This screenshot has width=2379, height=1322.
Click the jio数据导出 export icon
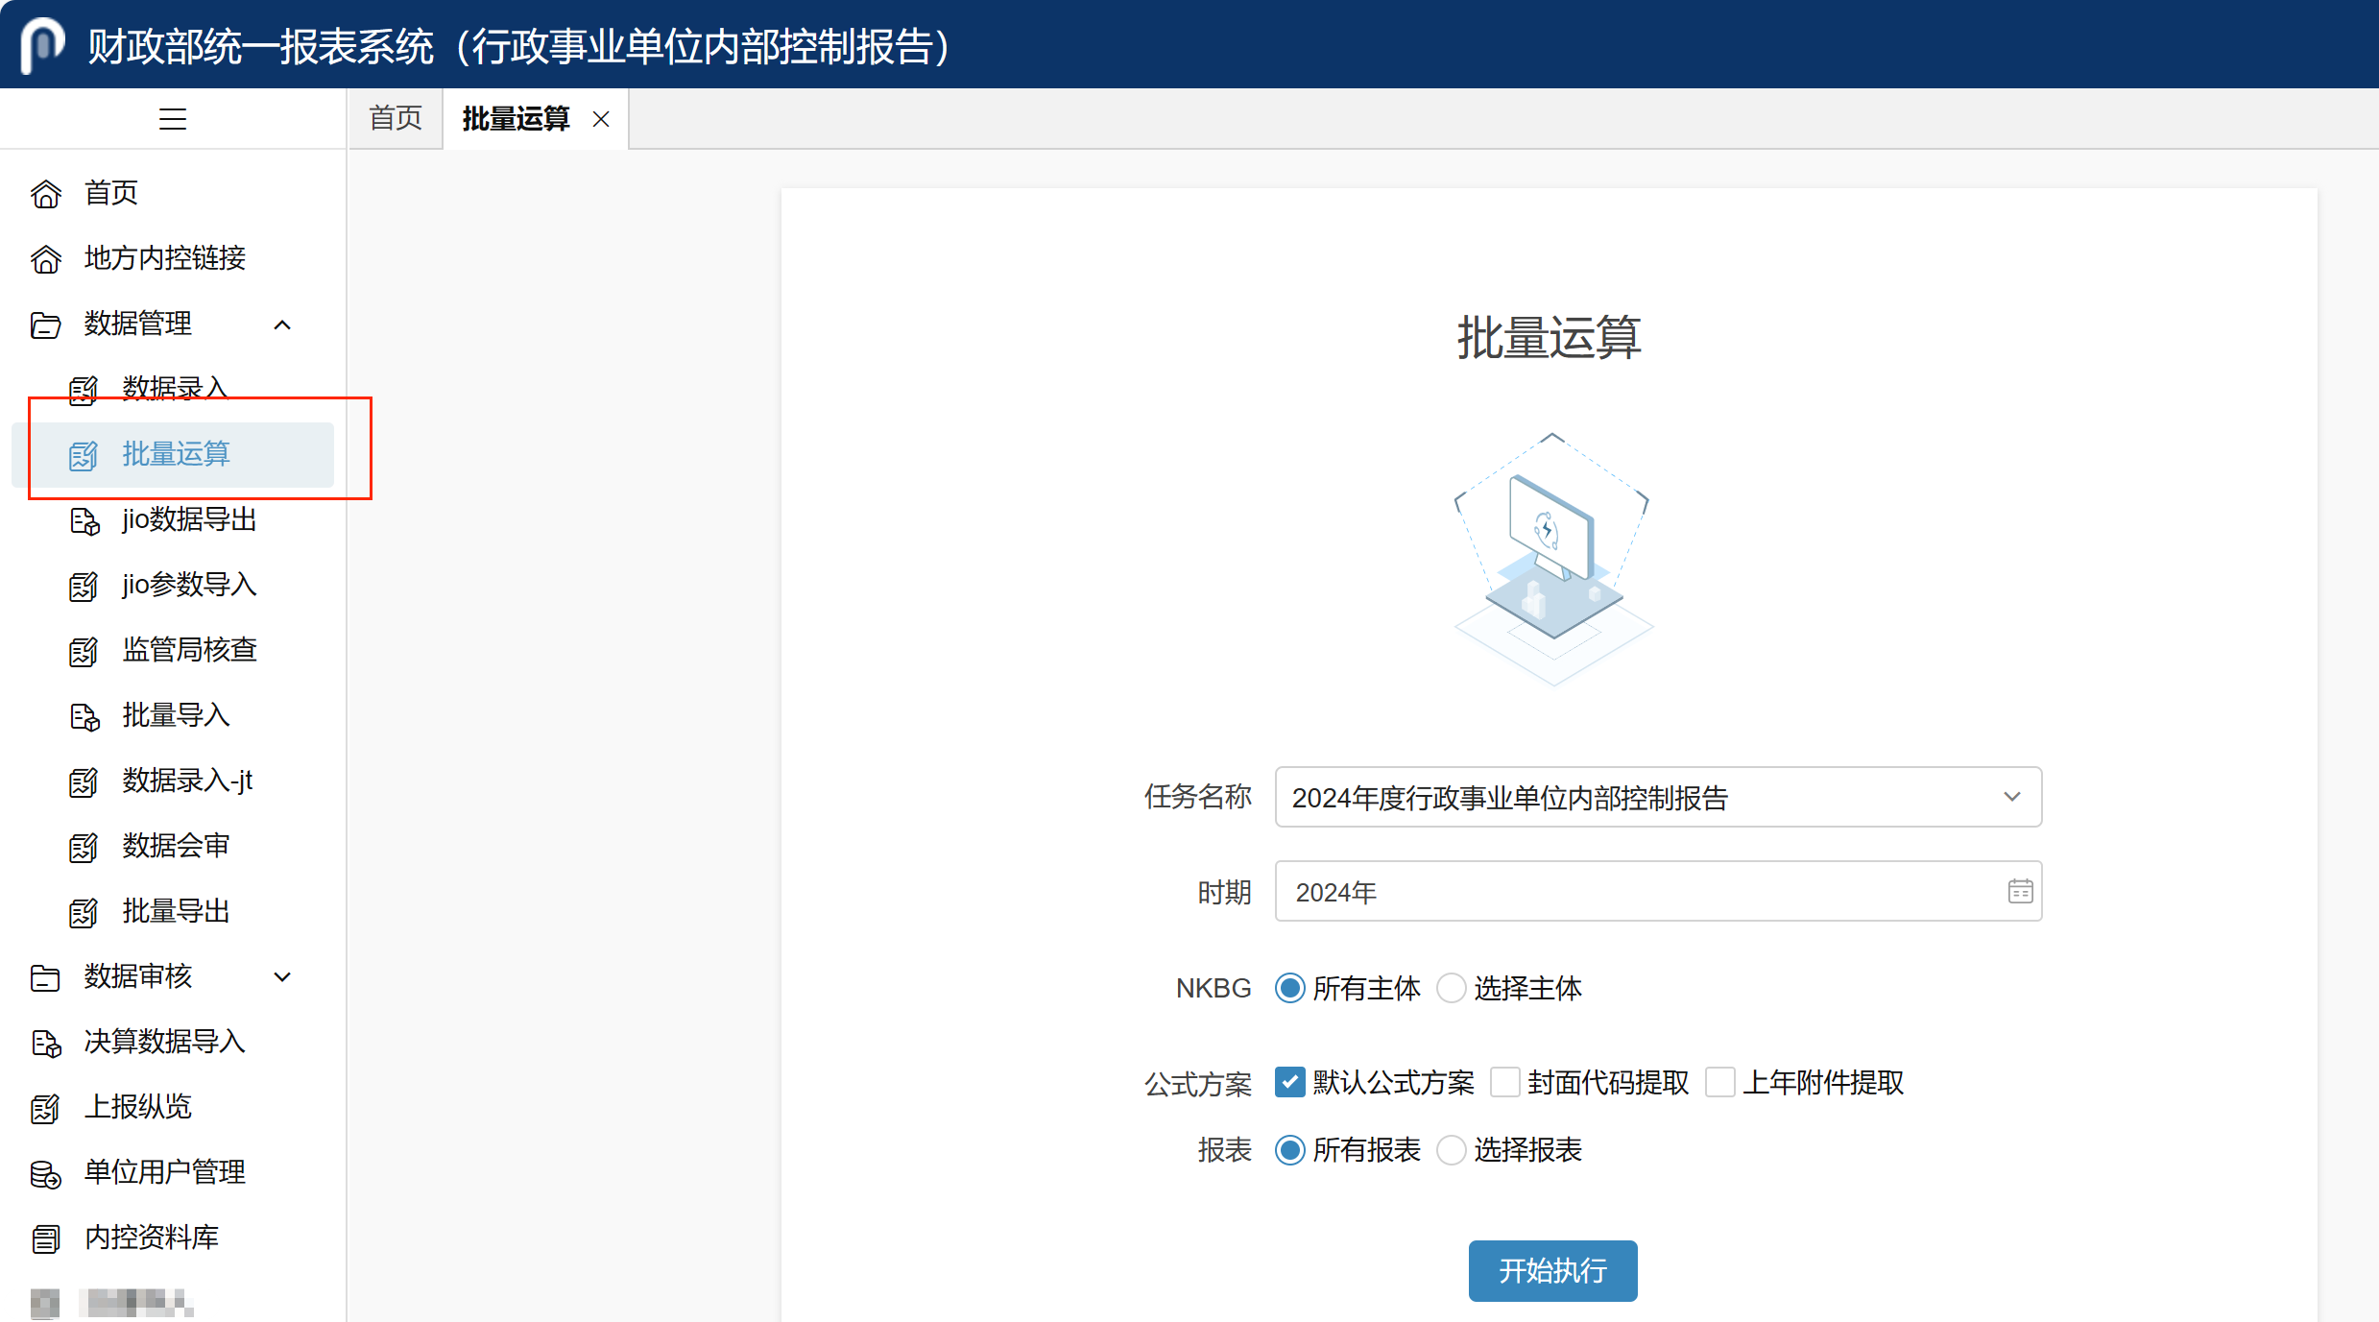point(84,521)
